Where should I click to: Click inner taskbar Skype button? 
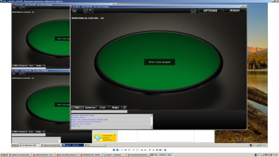[73, 145]
